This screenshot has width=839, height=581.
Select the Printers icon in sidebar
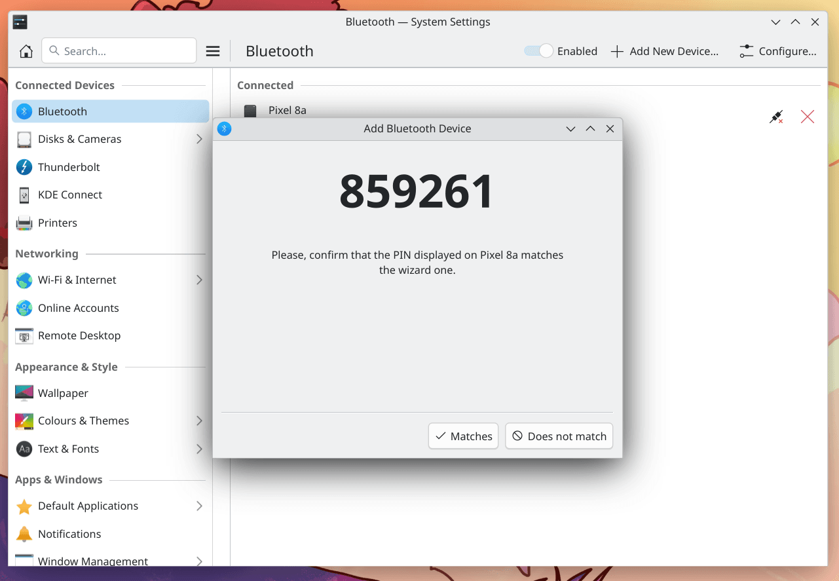pos(25,223)
